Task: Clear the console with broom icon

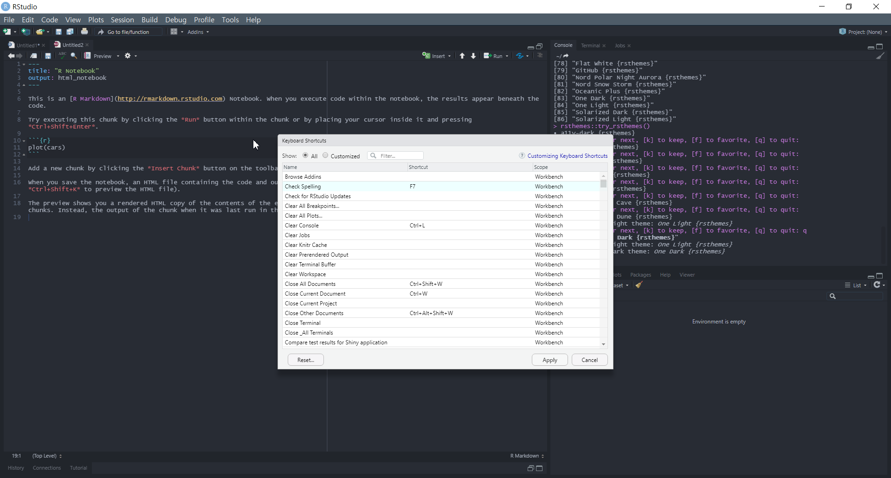Action: (x=880, y=56)
